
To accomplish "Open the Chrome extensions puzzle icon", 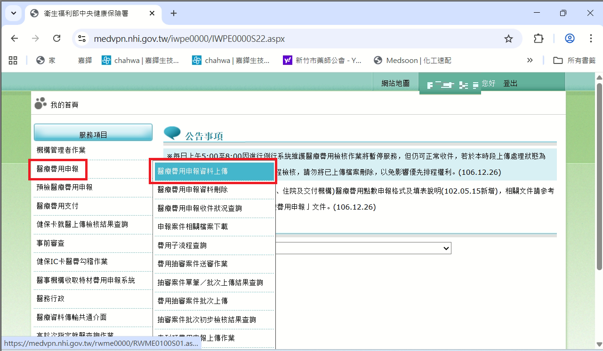I will coord(539,39).
